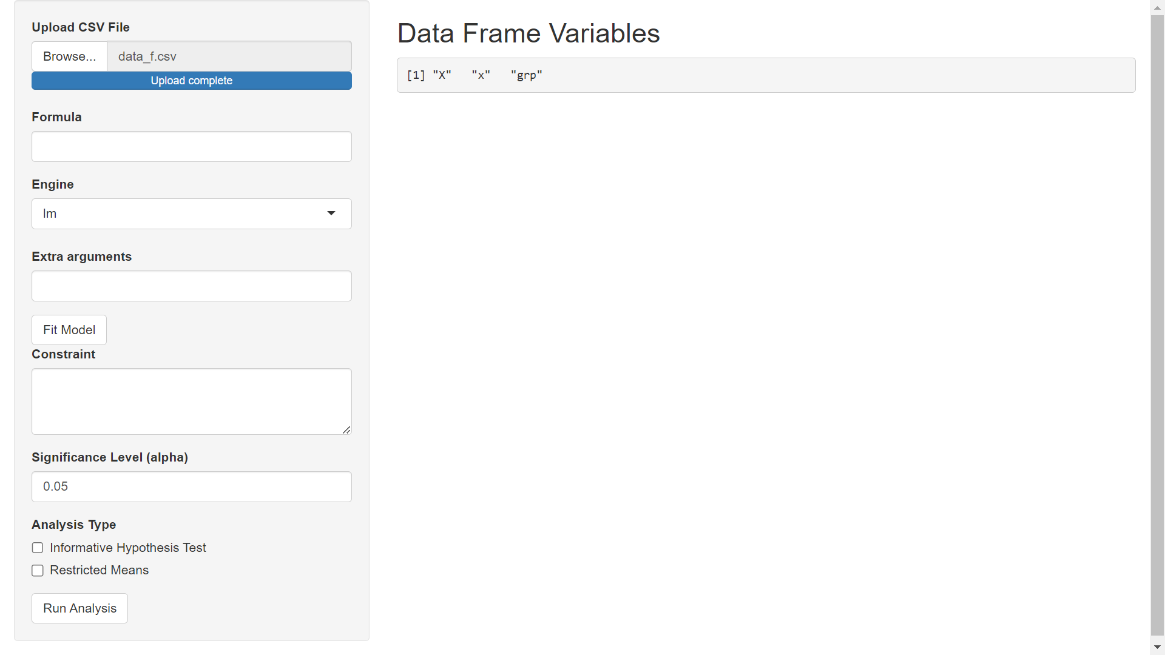
Task: Click the Constraint textarea resize handle
Action: 346,429
